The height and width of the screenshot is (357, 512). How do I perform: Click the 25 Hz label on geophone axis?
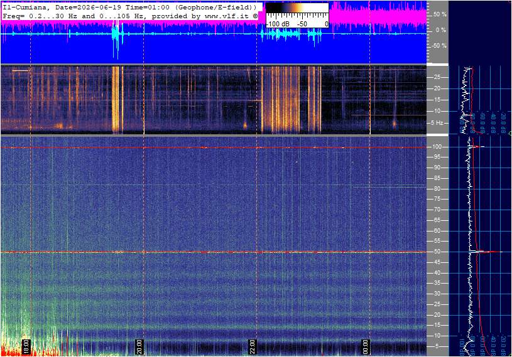coord(437,77)
